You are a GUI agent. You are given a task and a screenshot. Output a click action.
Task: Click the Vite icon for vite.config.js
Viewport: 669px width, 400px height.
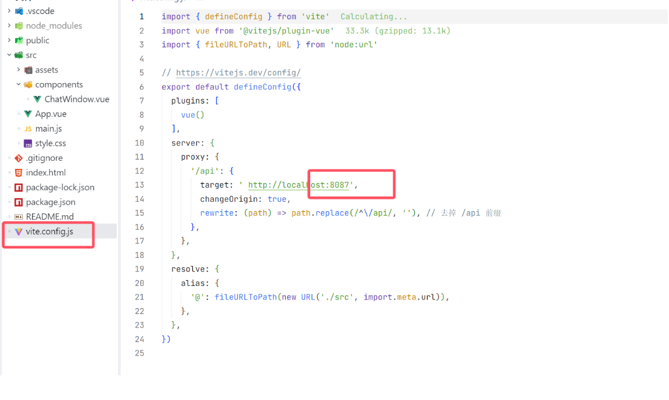click(x=19, y=232)
